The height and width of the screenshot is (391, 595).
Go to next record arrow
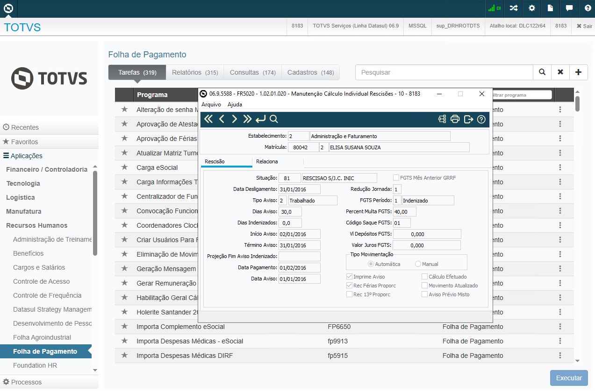pos(235,119)
